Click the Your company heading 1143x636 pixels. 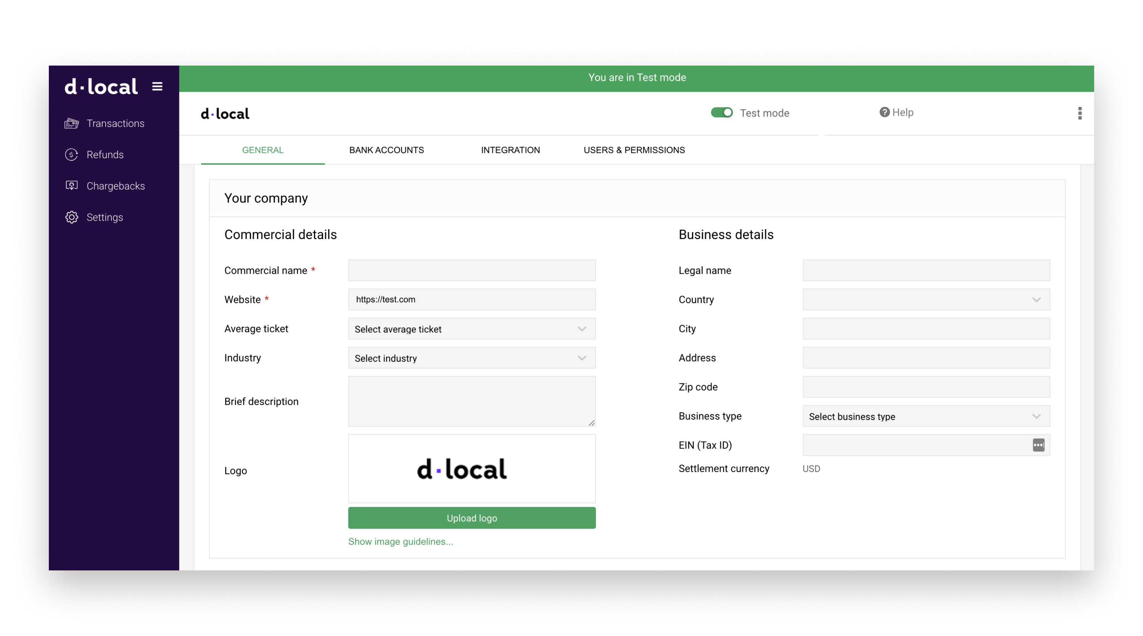[x=266, y=198]
